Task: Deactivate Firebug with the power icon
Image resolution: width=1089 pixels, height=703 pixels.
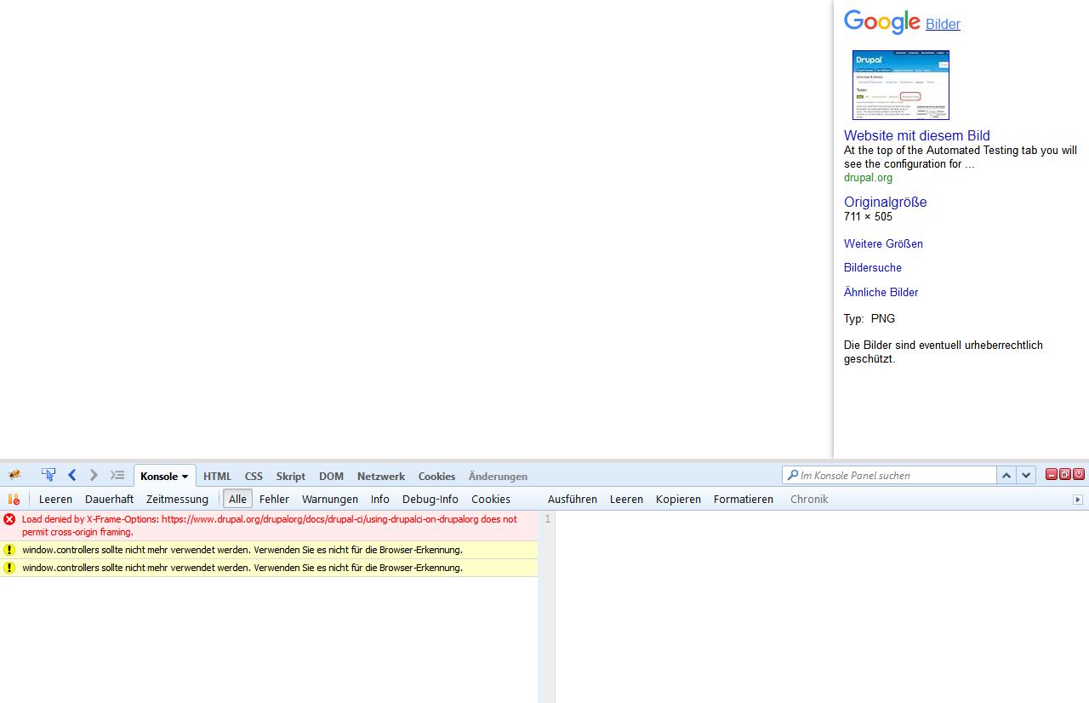Action: (1079, 474)
